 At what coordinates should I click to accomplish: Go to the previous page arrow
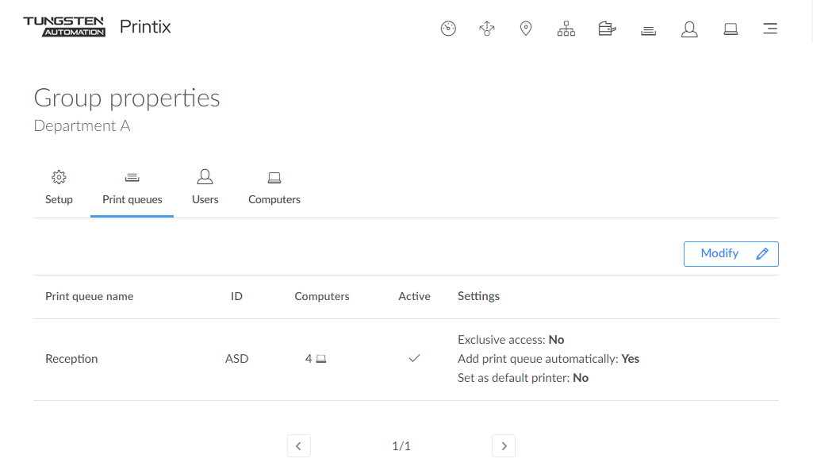click(x=298, y=446)
